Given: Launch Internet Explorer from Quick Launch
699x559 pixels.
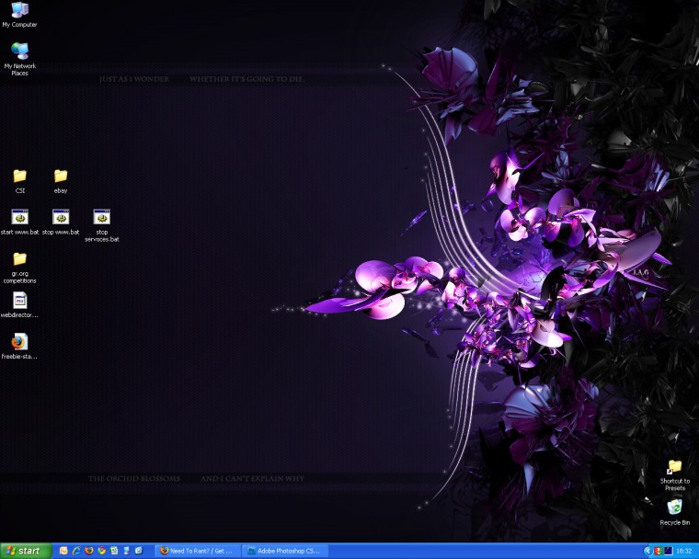Looking at the screenshot, I should 76,551.
